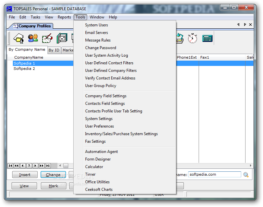Open the Help menu
Viewport: 263px width, 207px height.
click(x=113, y=17)
